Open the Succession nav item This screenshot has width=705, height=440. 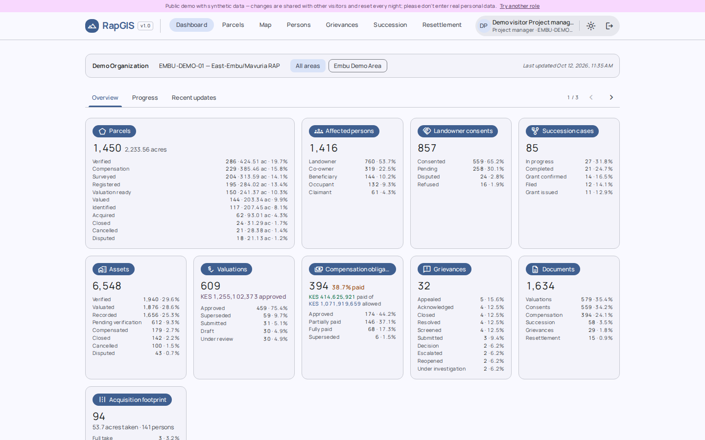(x=390, y=25)
